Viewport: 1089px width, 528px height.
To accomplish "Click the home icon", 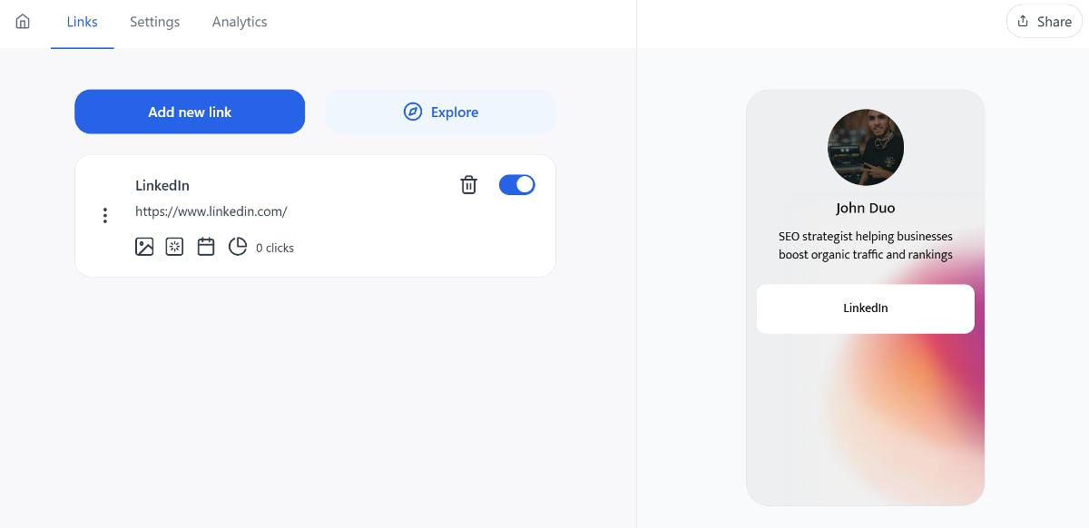I will [23, 22].
